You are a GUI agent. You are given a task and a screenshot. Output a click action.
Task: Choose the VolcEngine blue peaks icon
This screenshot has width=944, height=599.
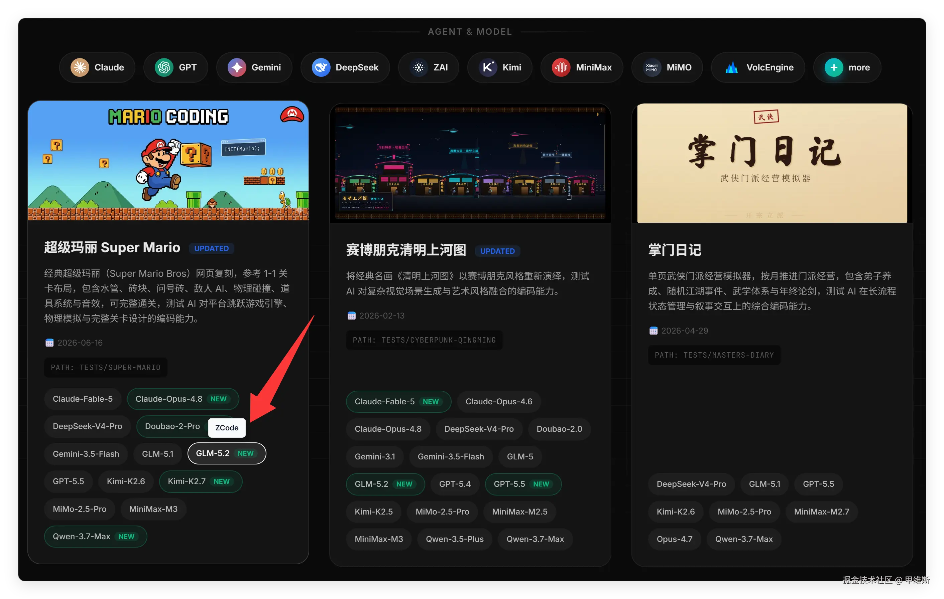(x=732, y=67)
